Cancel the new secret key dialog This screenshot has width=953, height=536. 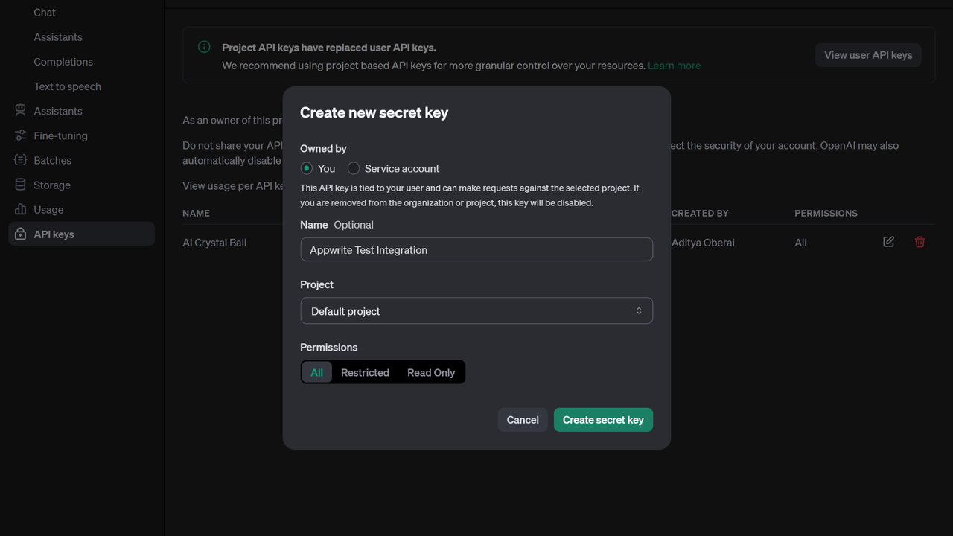523,420
